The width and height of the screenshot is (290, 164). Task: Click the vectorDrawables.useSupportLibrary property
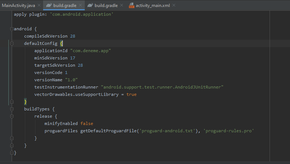77,94
